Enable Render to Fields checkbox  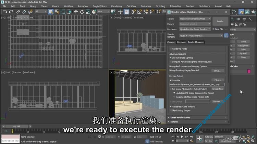[171, 49]
